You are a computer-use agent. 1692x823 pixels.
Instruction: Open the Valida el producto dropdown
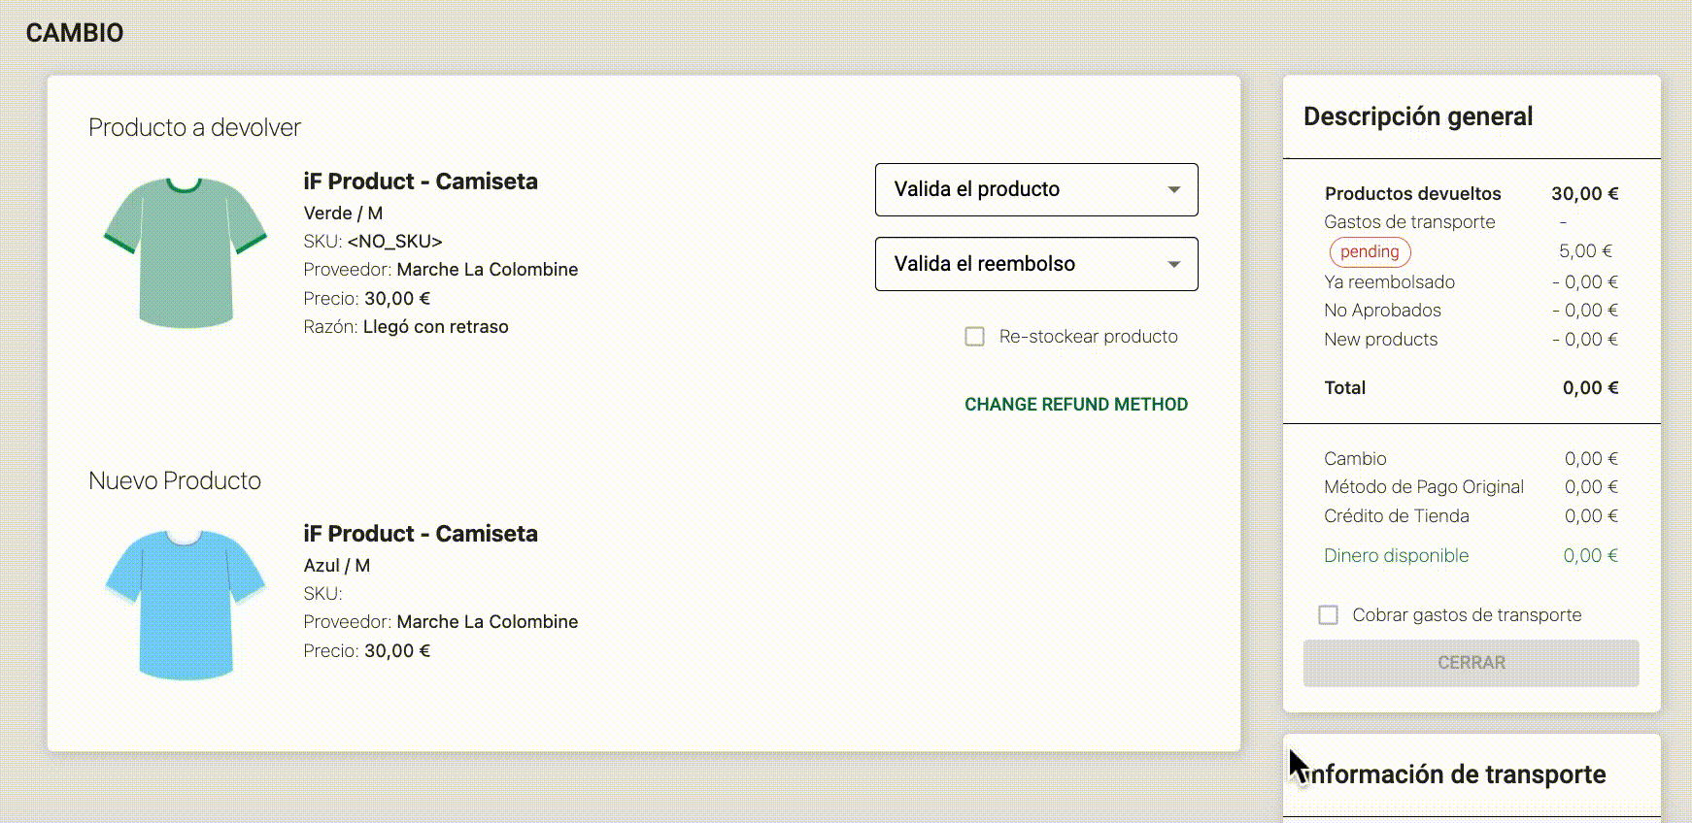click(1036, 189)
